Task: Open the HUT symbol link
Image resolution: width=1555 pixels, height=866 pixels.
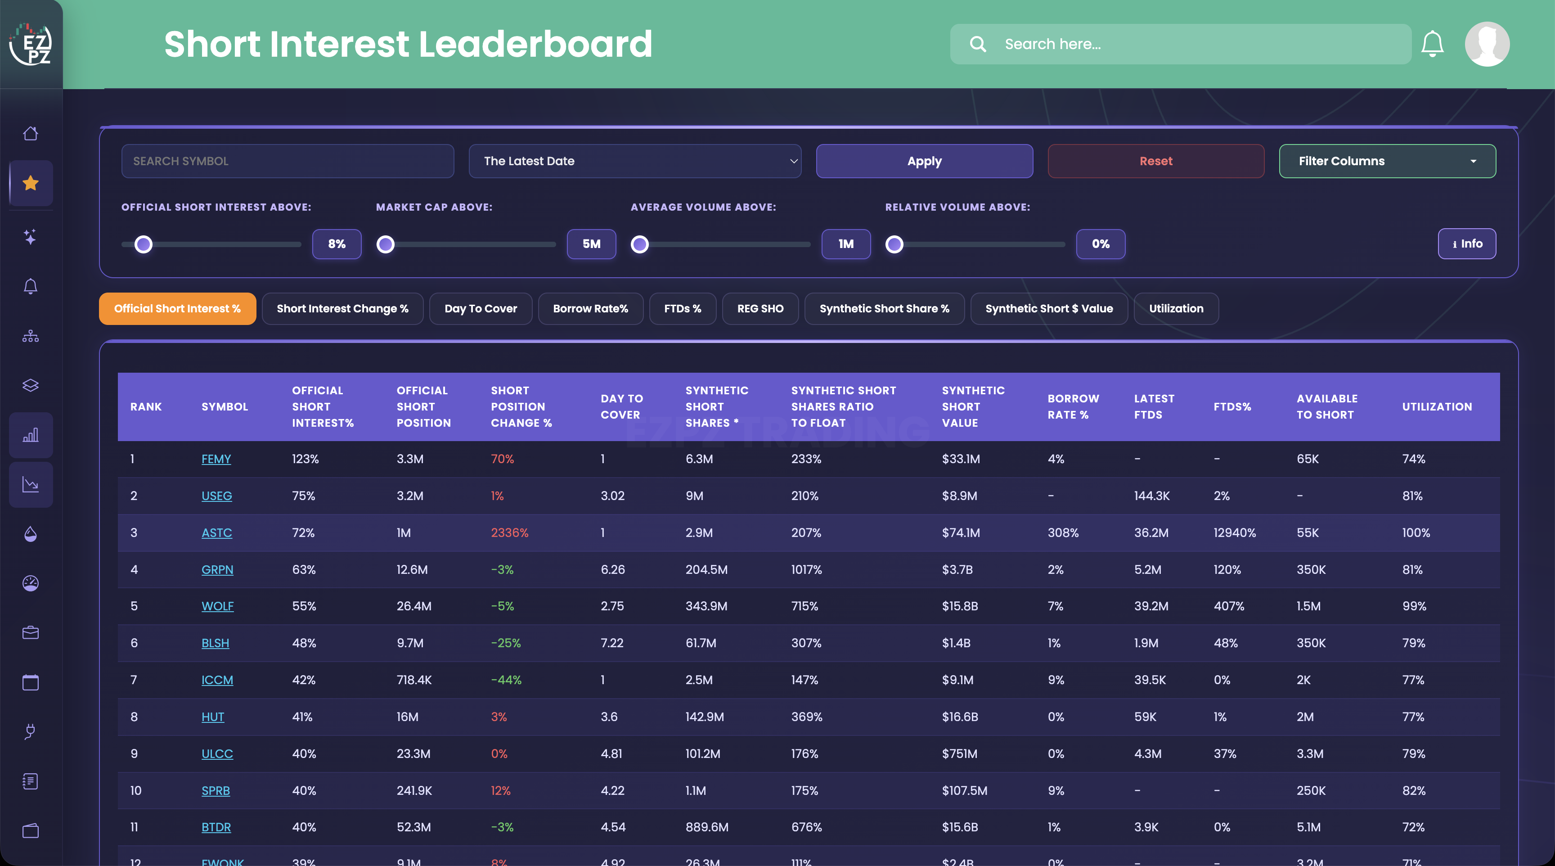Action: pos(212,717)
